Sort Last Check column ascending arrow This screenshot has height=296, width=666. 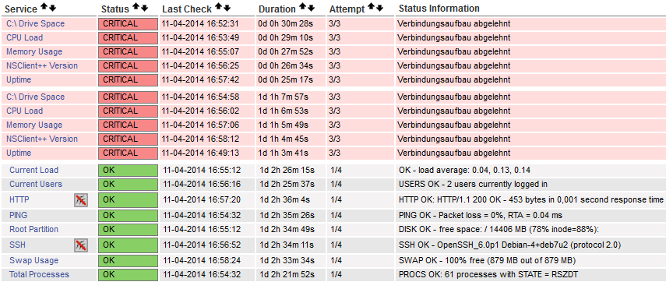click(x=219, y=7)
